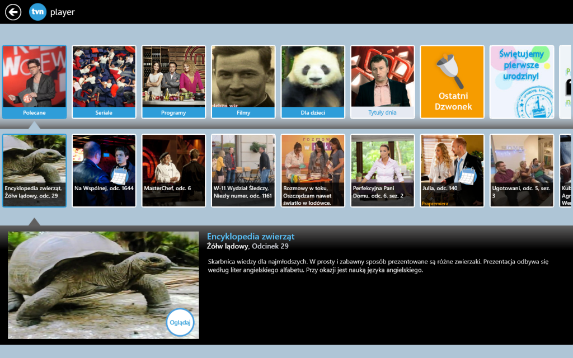Viewport: 573px width, 358px height.
Task: Click the large tortoise preview image
Action: click(x=104, y=285)
